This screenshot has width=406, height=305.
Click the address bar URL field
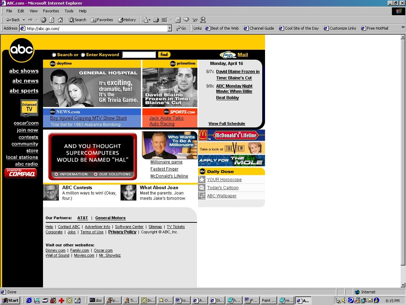point(93,28)
